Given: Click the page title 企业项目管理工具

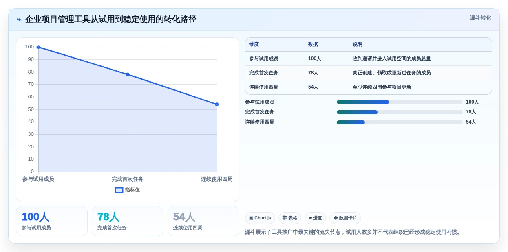Looking at the screenshot, I should click(111, 20).
